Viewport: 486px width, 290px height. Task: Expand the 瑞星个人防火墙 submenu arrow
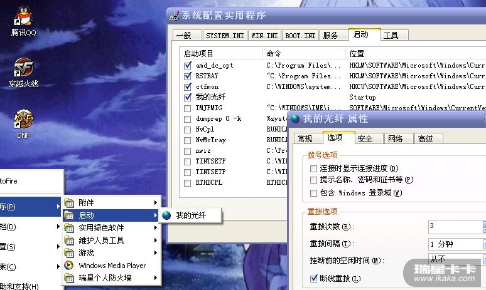point(156,278)
